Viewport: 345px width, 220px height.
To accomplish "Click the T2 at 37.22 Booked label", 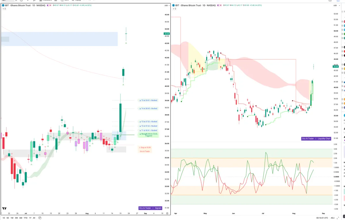I will tap(148, 126).
